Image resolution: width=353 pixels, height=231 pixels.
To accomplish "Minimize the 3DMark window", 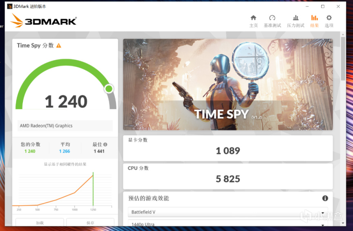I will (307, 6).
